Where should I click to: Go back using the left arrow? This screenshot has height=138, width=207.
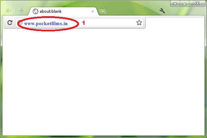(9, 11)
